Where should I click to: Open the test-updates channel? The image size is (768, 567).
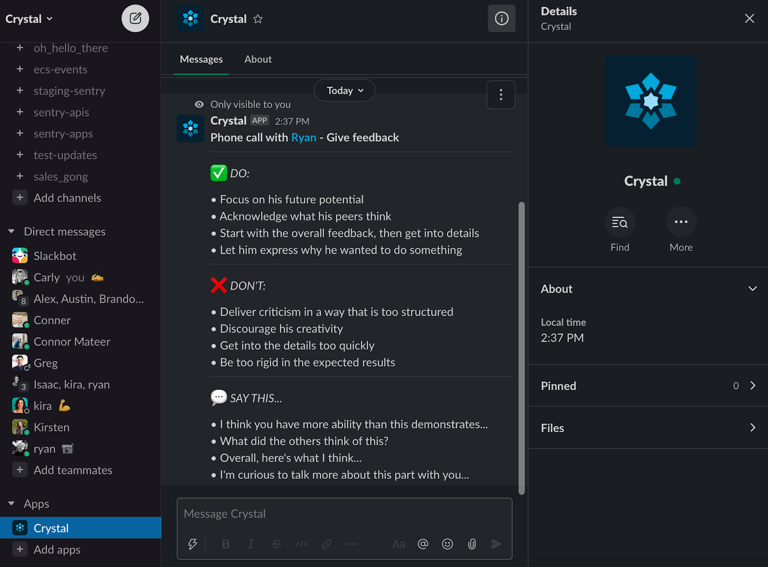(80, 155)
